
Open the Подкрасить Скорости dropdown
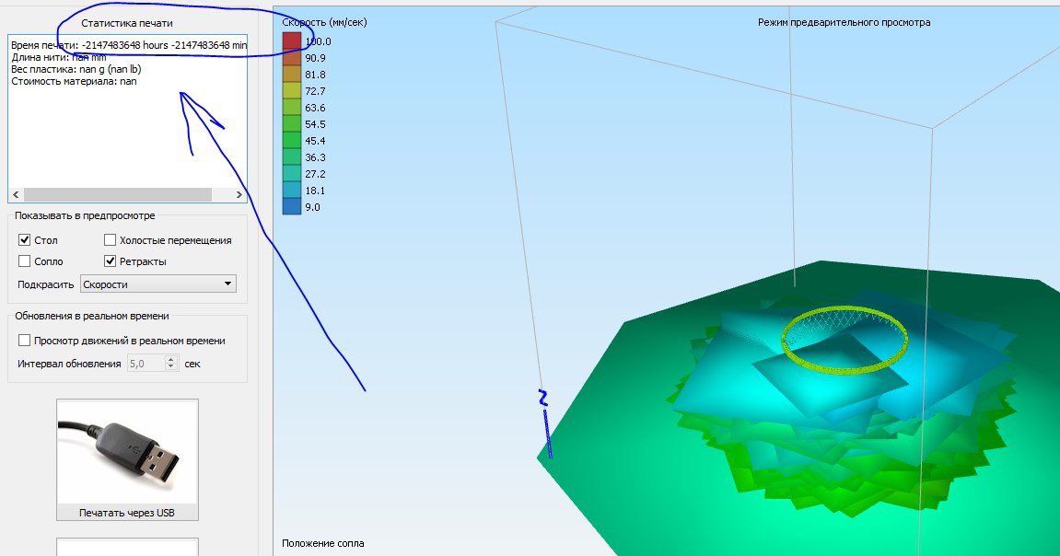(x=158, y=284)
